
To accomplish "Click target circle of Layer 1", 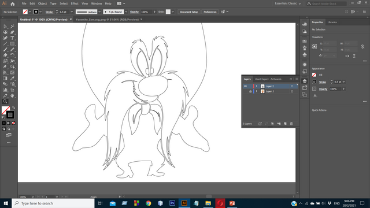I will tap(292, 91).
